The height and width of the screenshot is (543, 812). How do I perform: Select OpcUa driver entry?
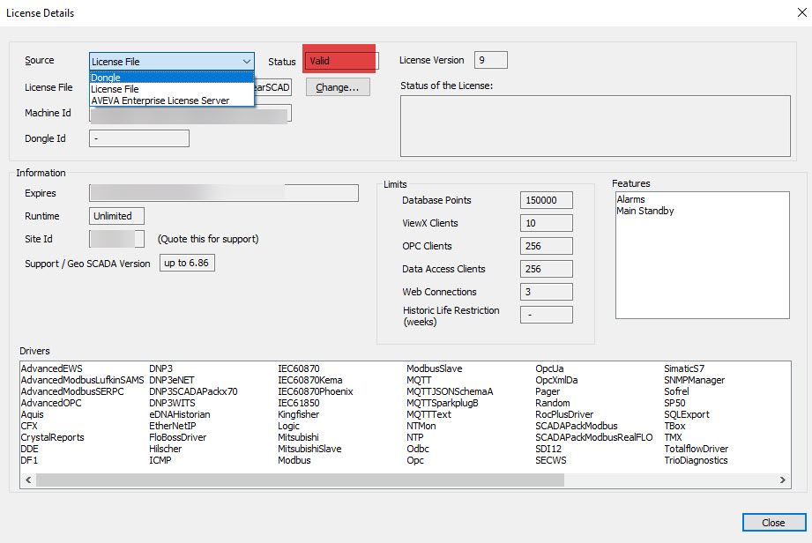(x=549, y=368)
